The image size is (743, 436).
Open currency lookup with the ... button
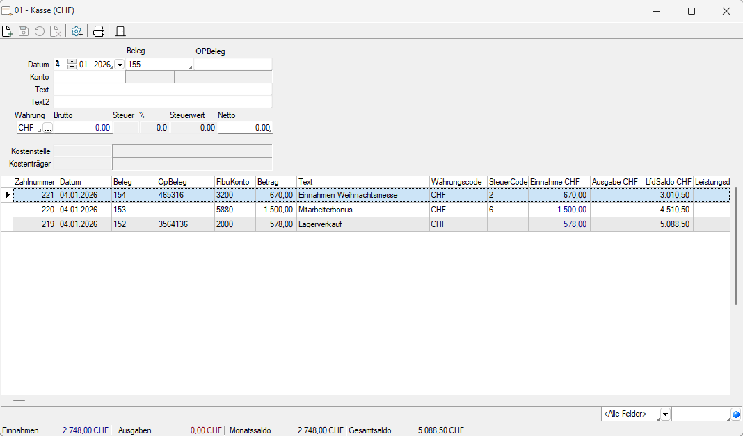[48, 128]
